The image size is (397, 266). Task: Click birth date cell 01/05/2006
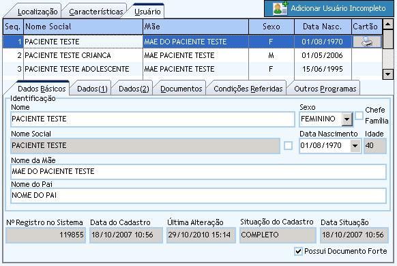click(x=323, y=55)
